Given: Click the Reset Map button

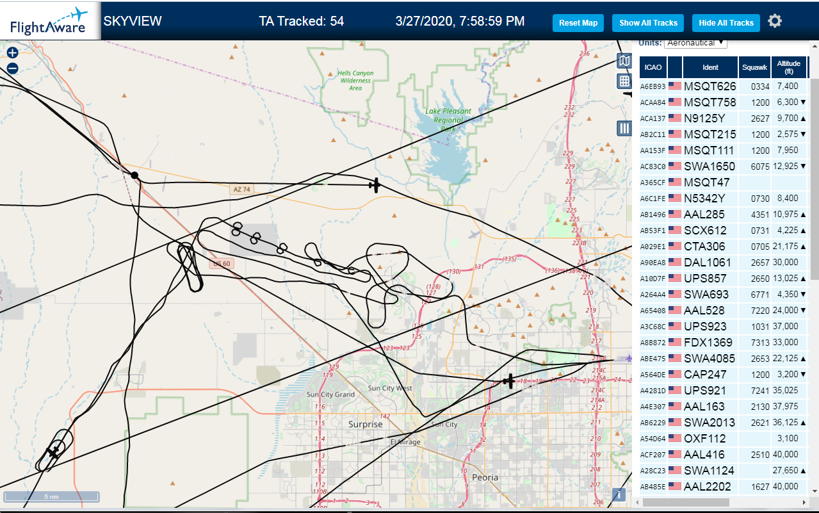Looking at the screenshot, I should click(578, 23).
